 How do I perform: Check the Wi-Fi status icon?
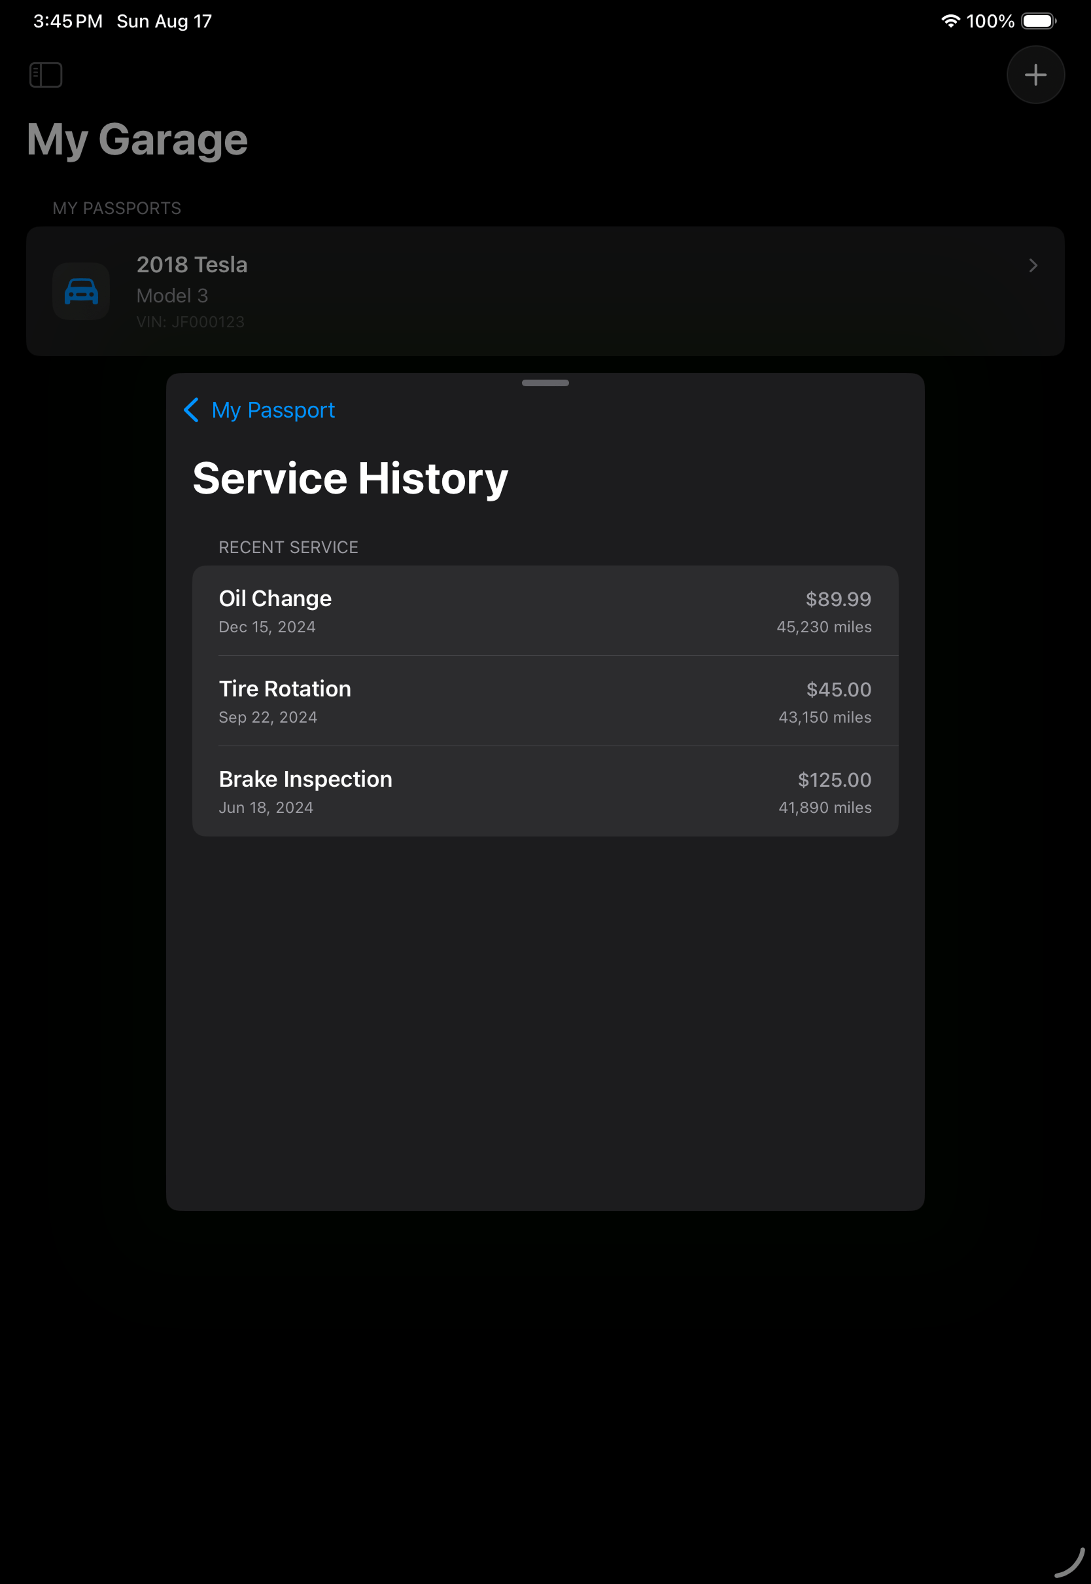click(950, 21)
